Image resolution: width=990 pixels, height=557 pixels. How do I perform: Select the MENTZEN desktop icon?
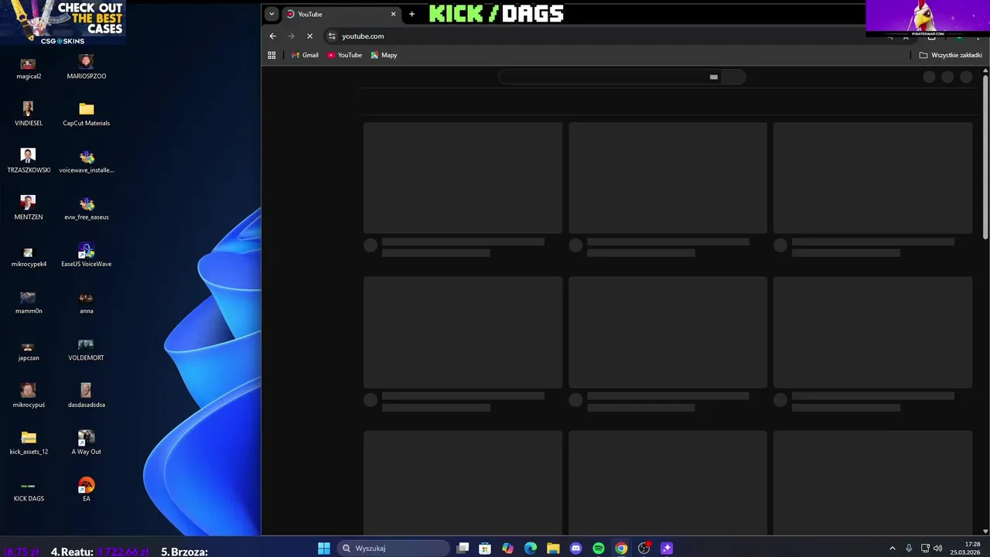(x=29, y=208)
